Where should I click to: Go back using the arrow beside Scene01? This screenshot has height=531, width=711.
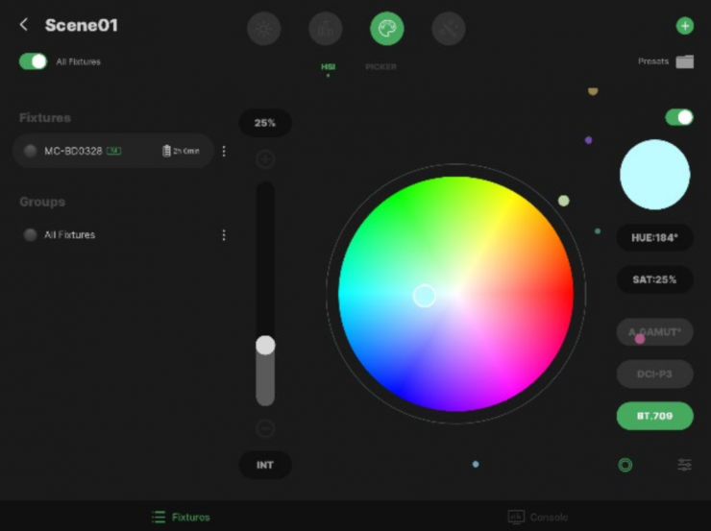pyautogui.click(x=24, y=26)
